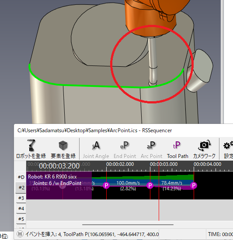Click the P marker at 00:00:02.000
233x240 pixels.
[x=106, y=185]
